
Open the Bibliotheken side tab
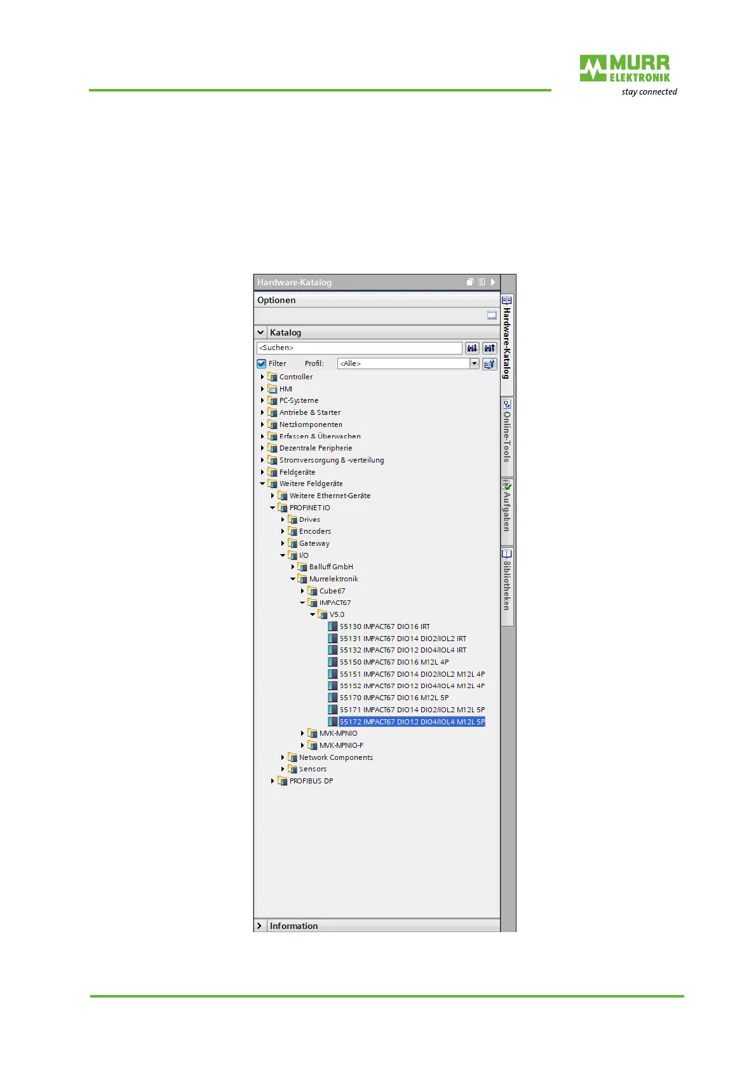click(x=507, y=586)
